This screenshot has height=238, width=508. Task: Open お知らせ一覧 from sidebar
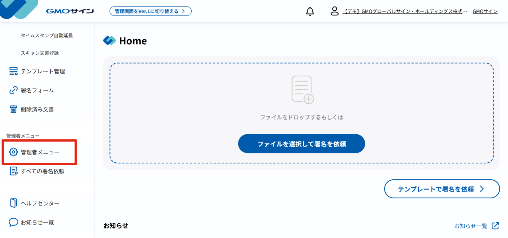tap(37, 223)
